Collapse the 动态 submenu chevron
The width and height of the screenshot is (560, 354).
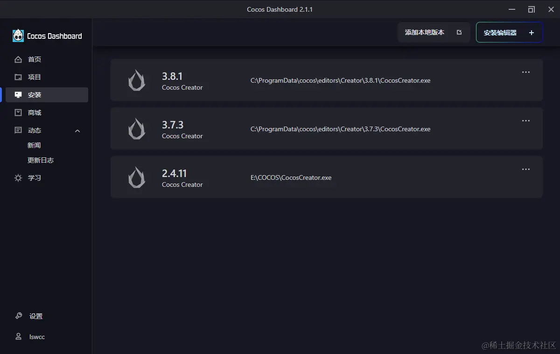click(x=77, y=131)
